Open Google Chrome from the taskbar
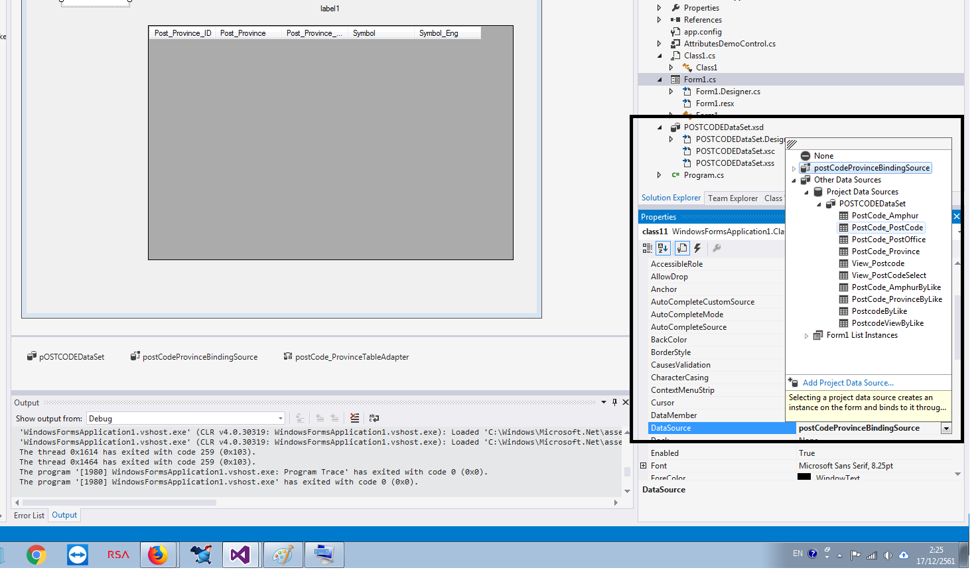978x576 pixels. point(36,555)
